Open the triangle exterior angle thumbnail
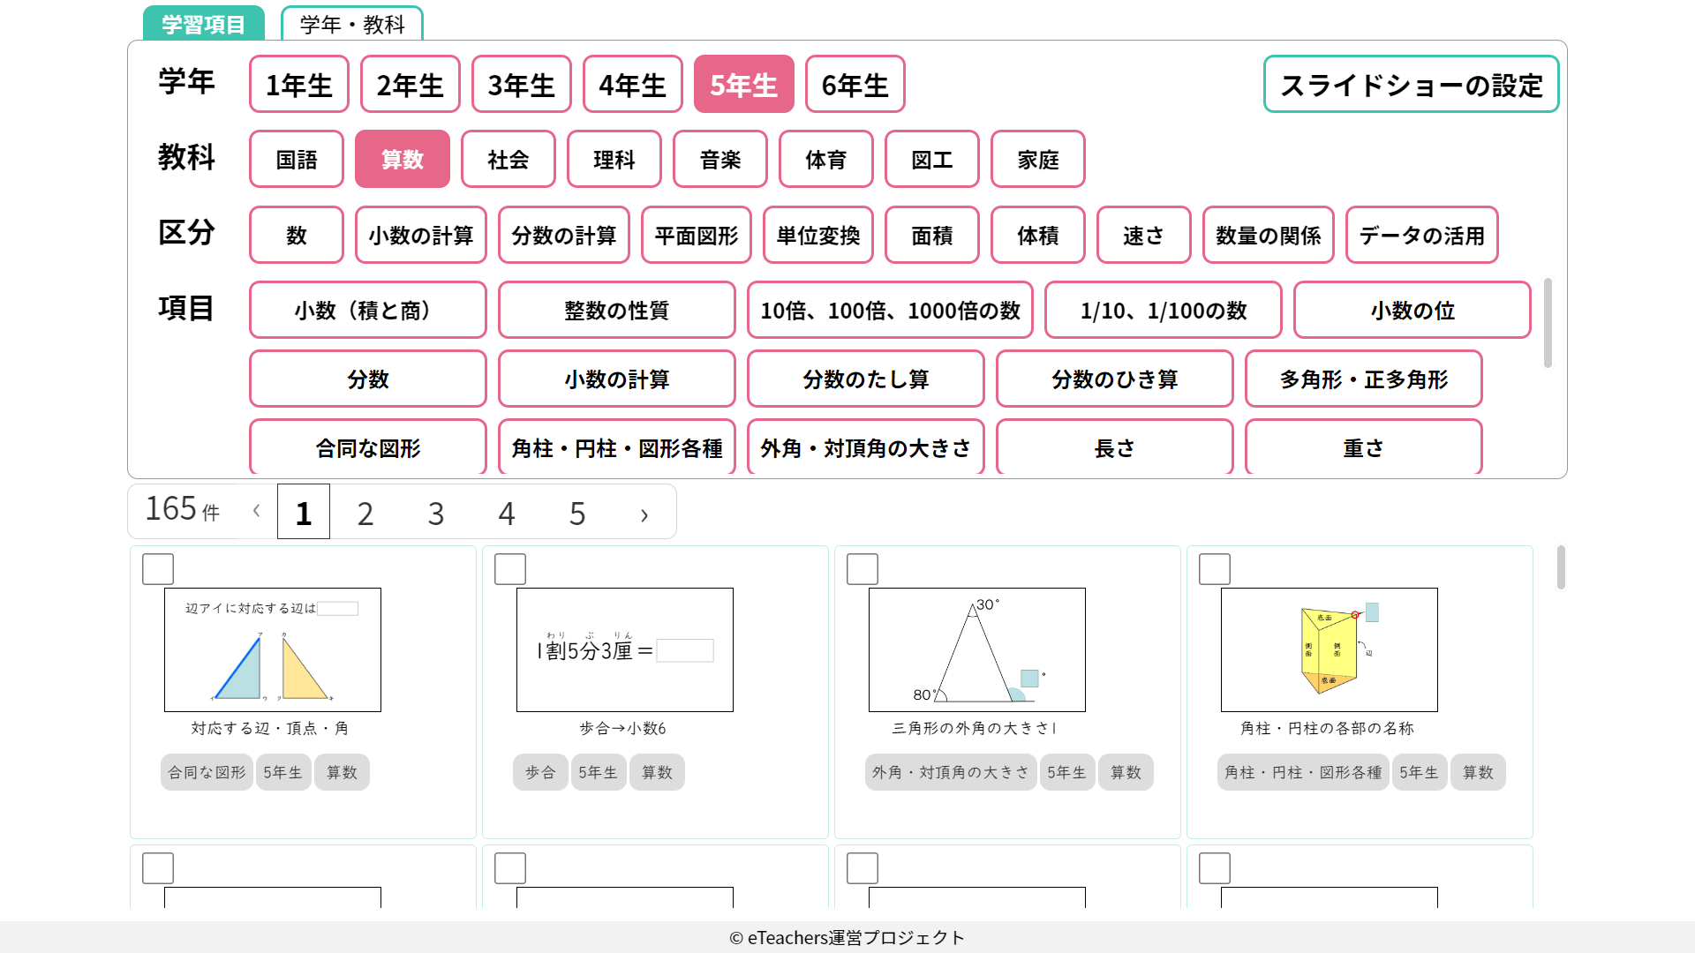 pos(976,649)
